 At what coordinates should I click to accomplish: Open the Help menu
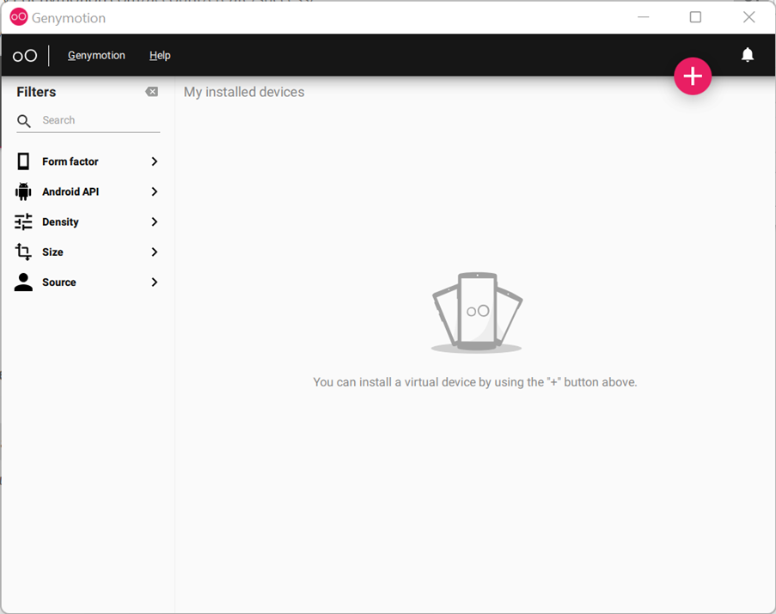point(160,55)
